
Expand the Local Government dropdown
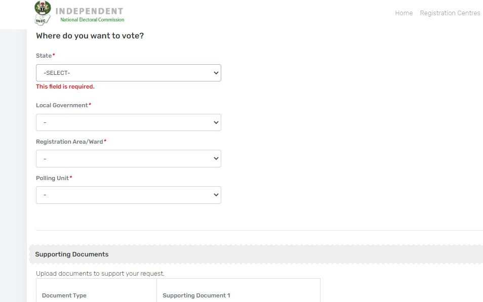(129, 122)
